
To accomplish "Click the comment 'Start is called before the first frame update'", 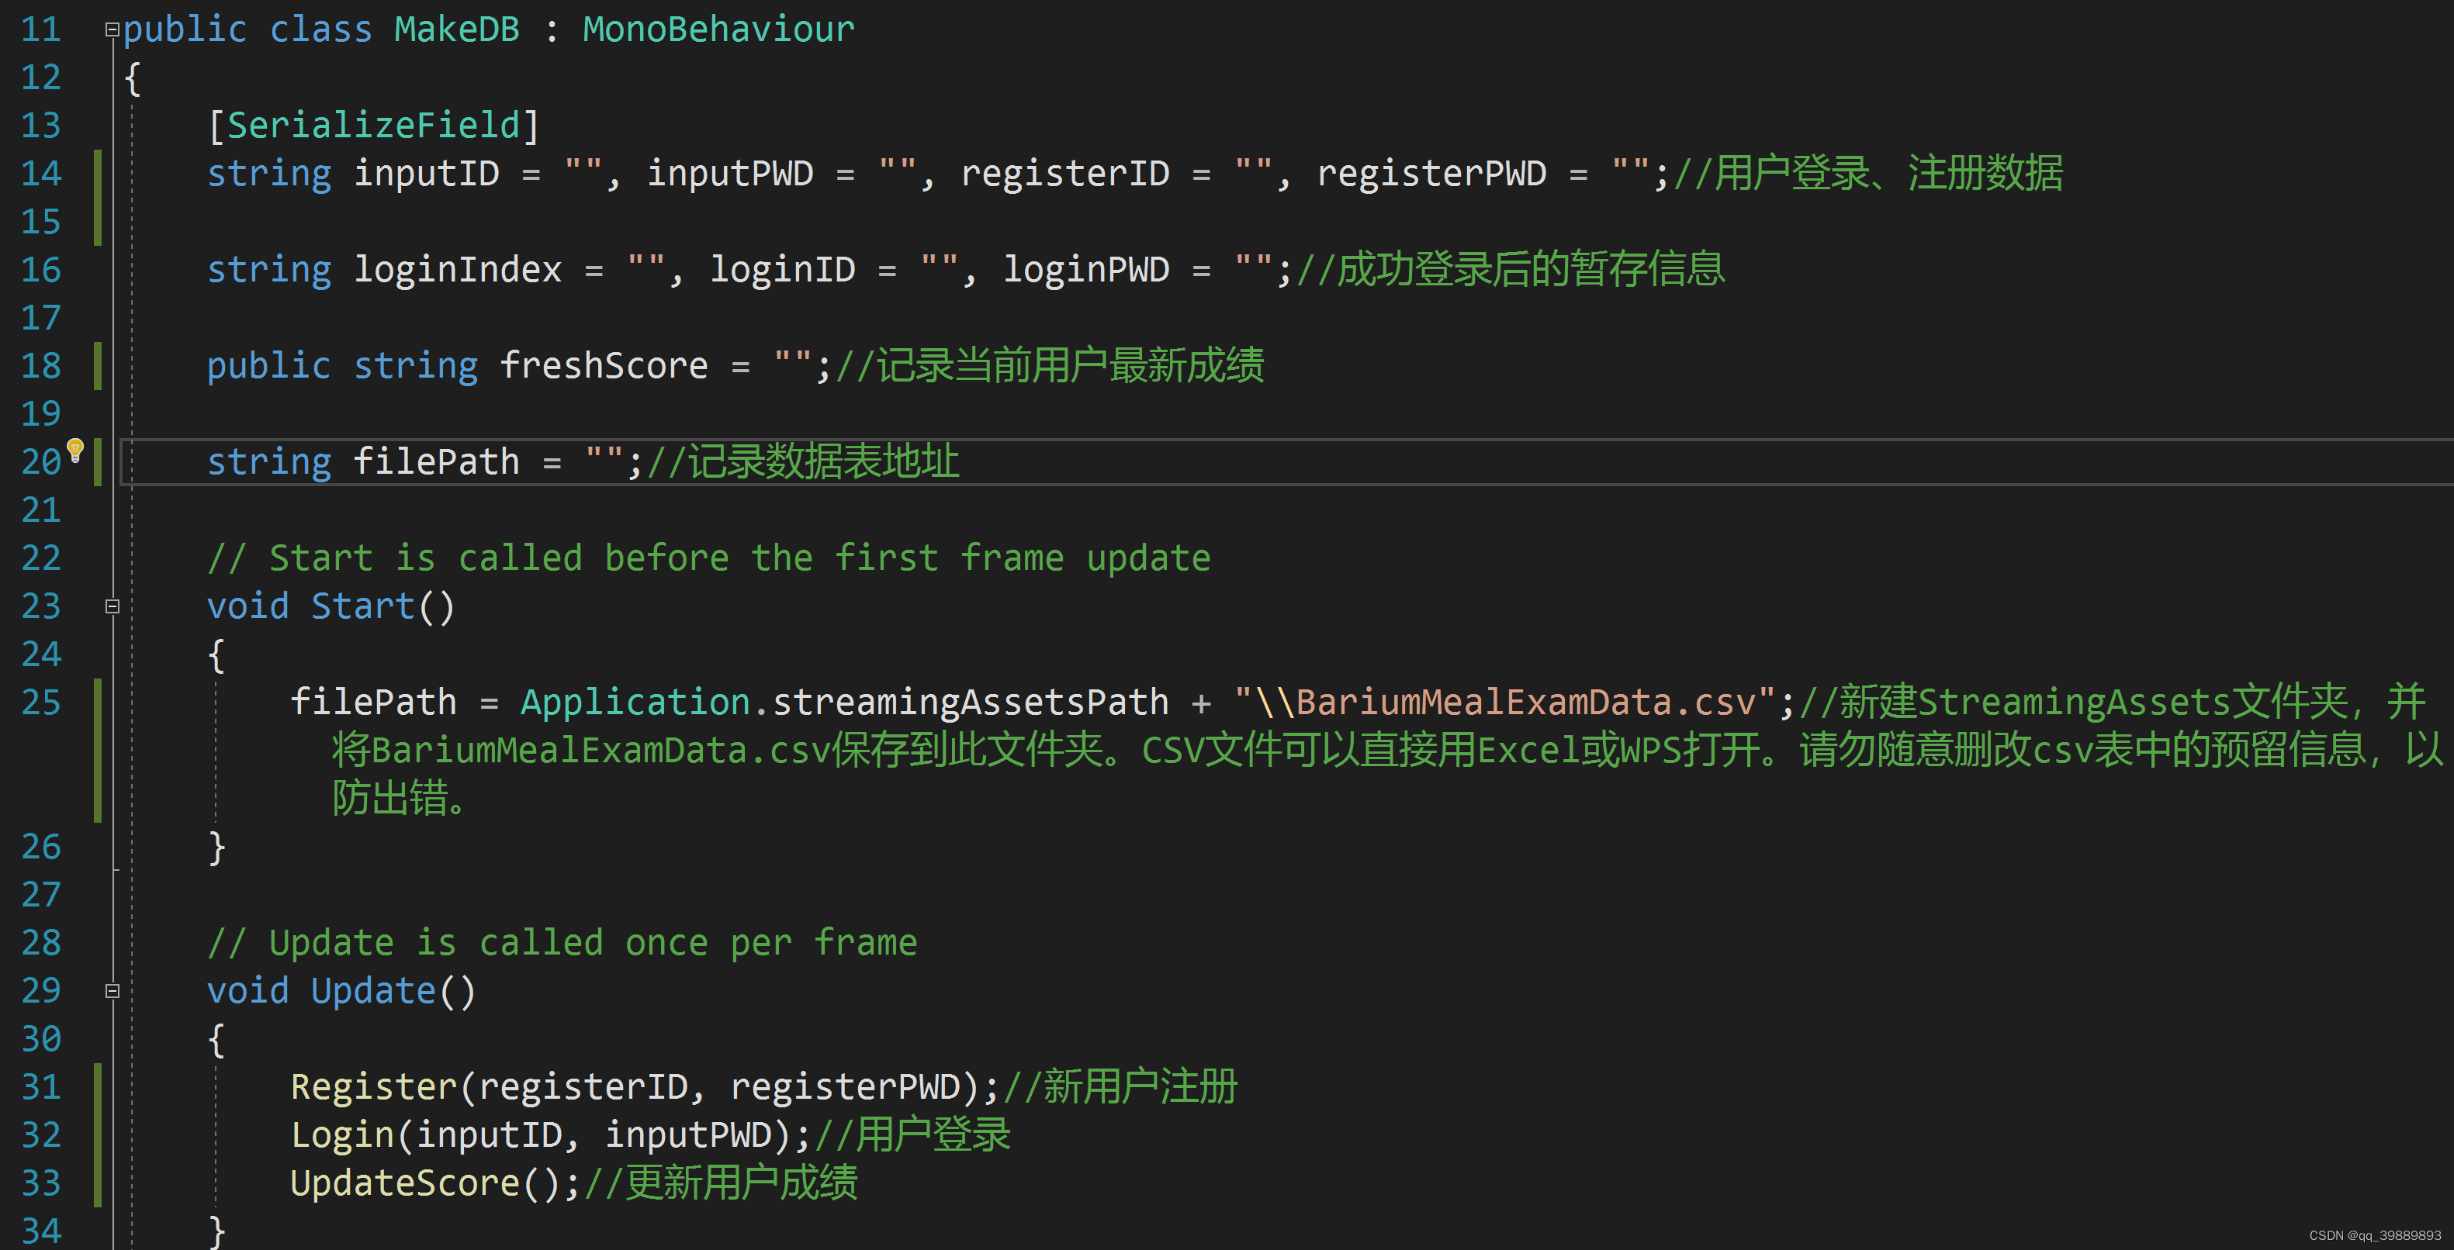I will tap(710, 558).
